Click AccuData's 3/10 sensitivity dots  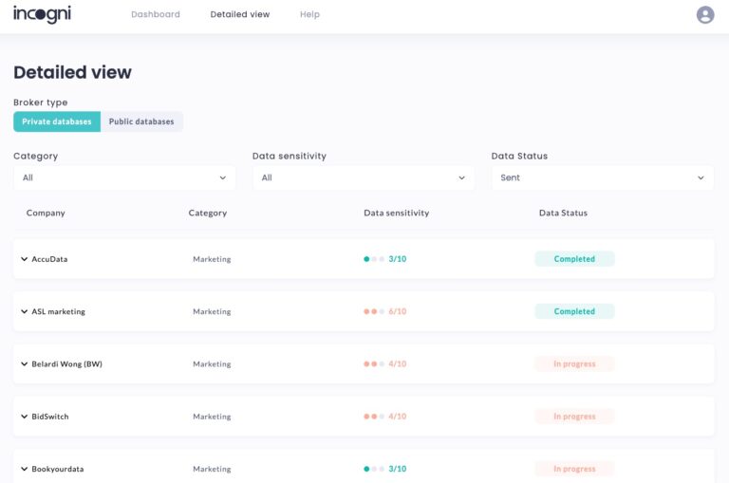pos(375,259)
